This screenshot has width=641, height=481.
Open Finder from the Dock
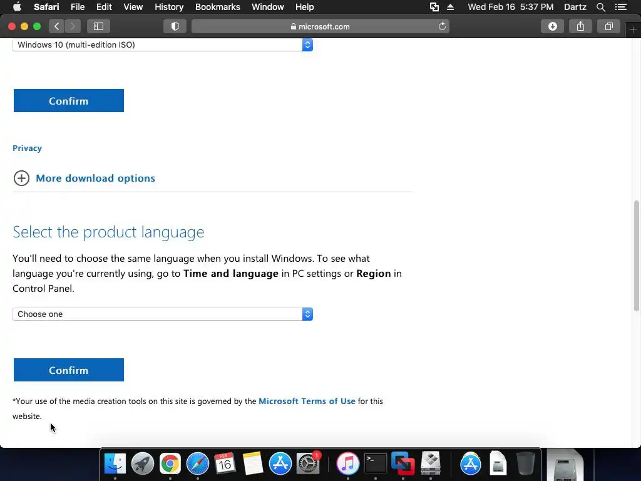[115, 464]
